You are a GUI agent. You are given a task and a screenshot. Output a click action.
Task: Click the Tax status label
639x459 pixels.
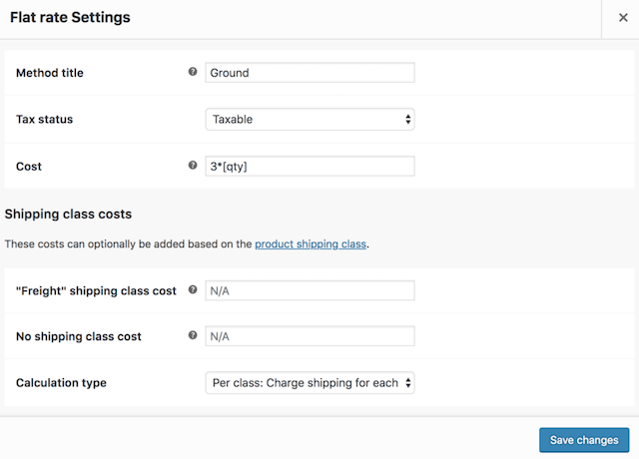tap(45, 119)
